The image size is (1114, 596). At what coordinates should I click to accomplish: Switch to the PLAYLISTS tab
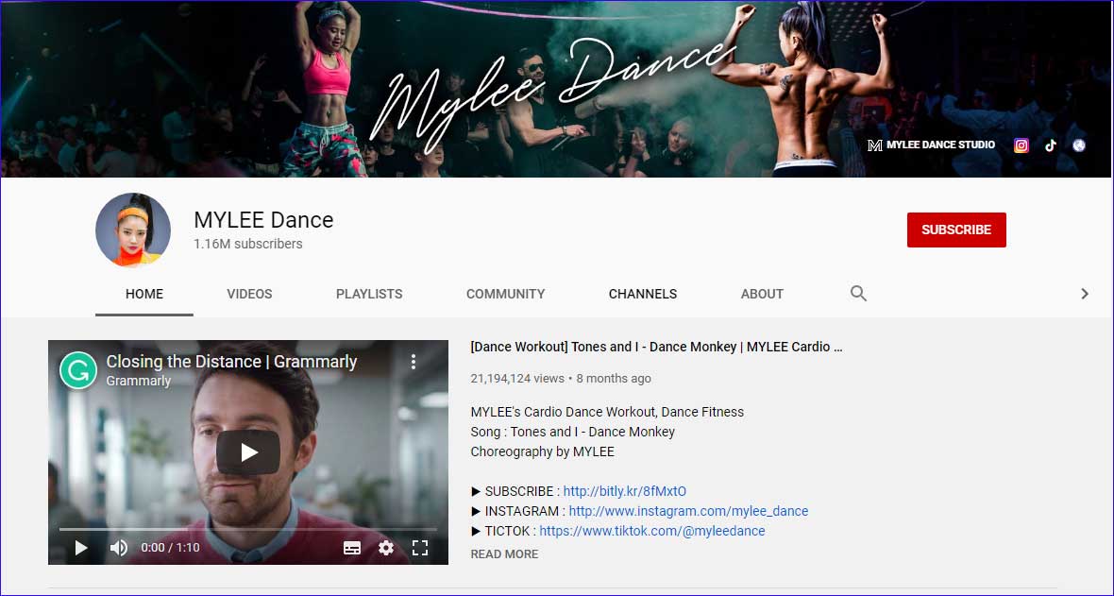(369, 294)
